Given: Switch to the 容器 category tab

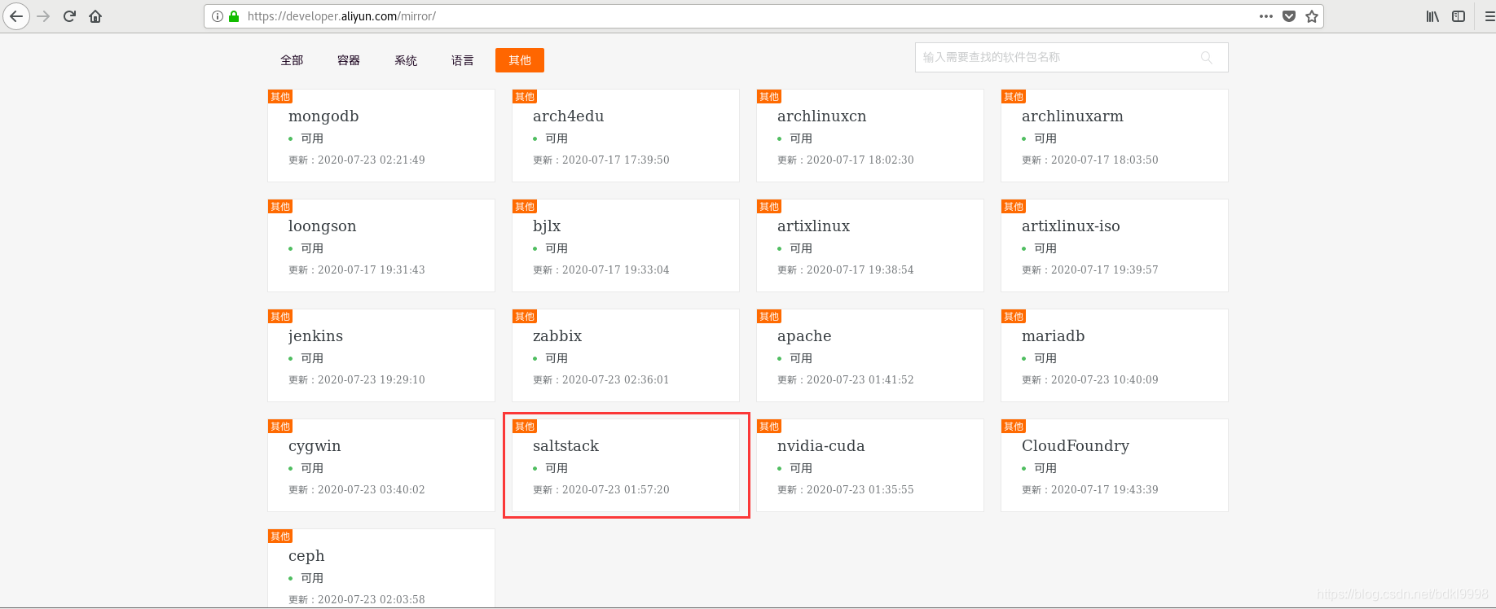Looking at the screenshot, I should (349, 60).
